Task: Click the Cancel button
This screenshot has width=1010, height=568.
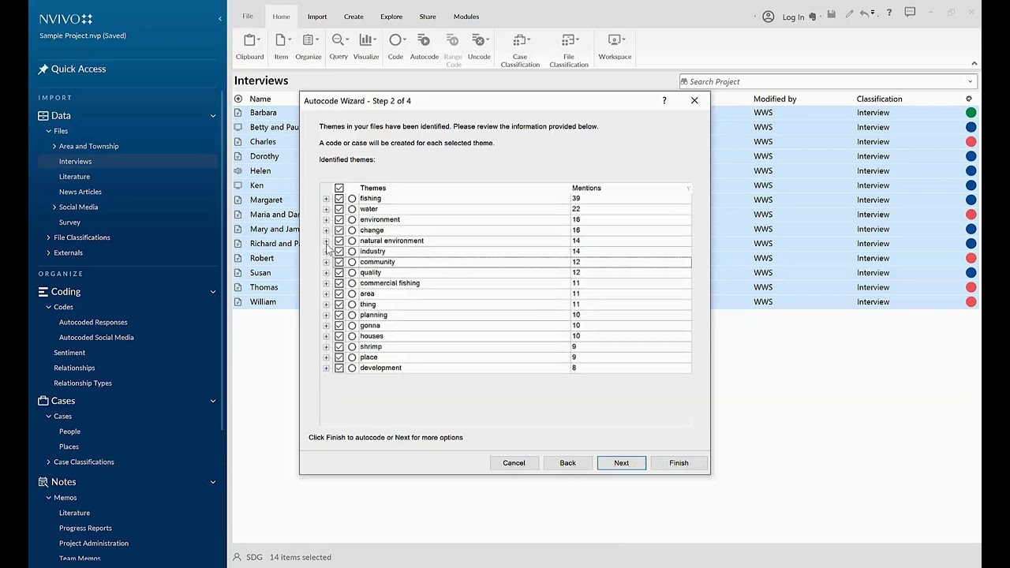Action: [x=514, y=463]
